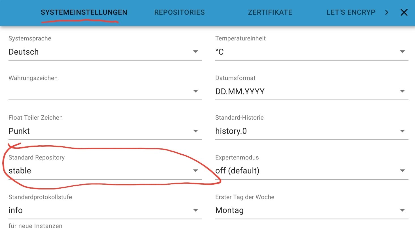Switch to the Repositories tab
The width and height of the screenshot is (415, 231).
179,12
